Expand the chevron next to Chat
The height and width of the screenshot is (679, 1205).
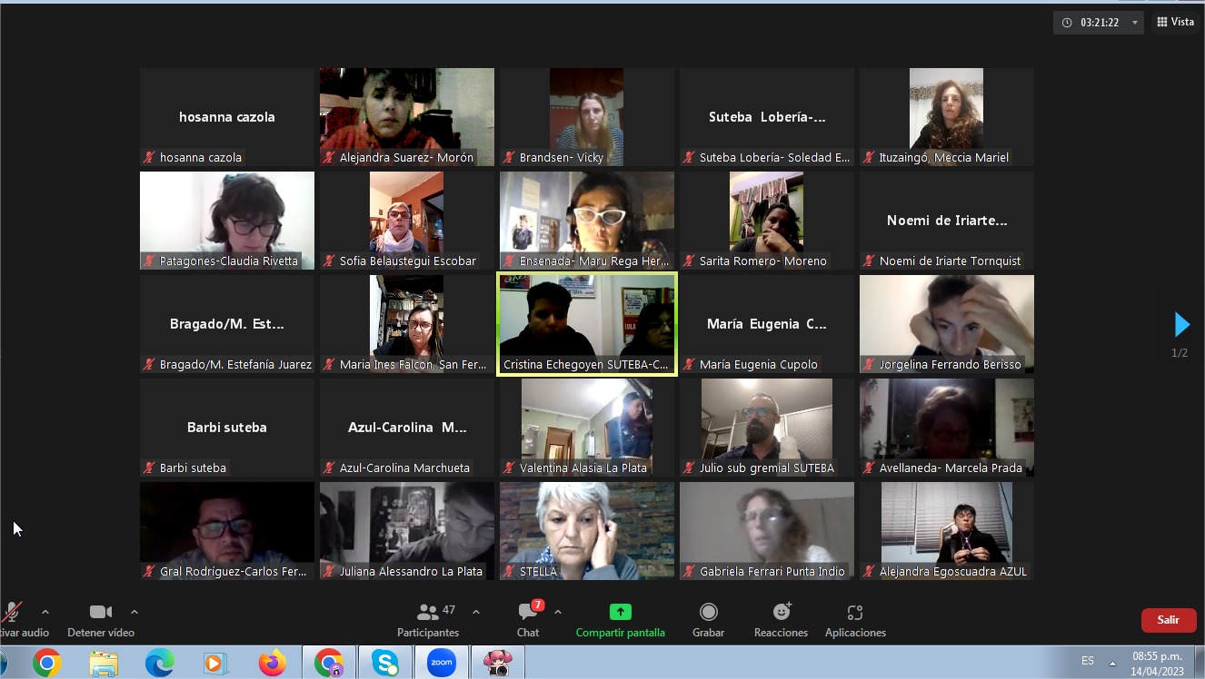tap(558, 612)
